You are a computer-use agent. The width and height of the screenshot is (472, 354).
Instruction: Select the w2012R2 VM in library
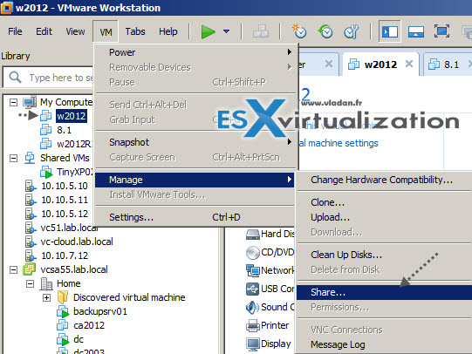(x=74, y=144)
